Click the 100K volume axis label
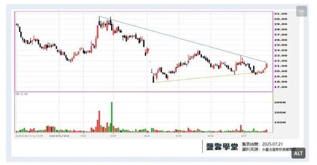 (x=280, y=122)
